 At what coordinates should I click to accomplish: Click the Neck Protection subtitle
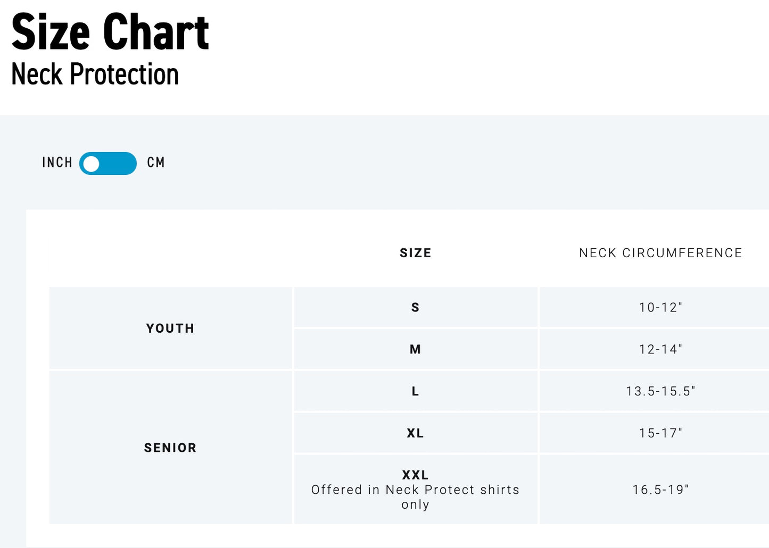click(x=95, y=74)
